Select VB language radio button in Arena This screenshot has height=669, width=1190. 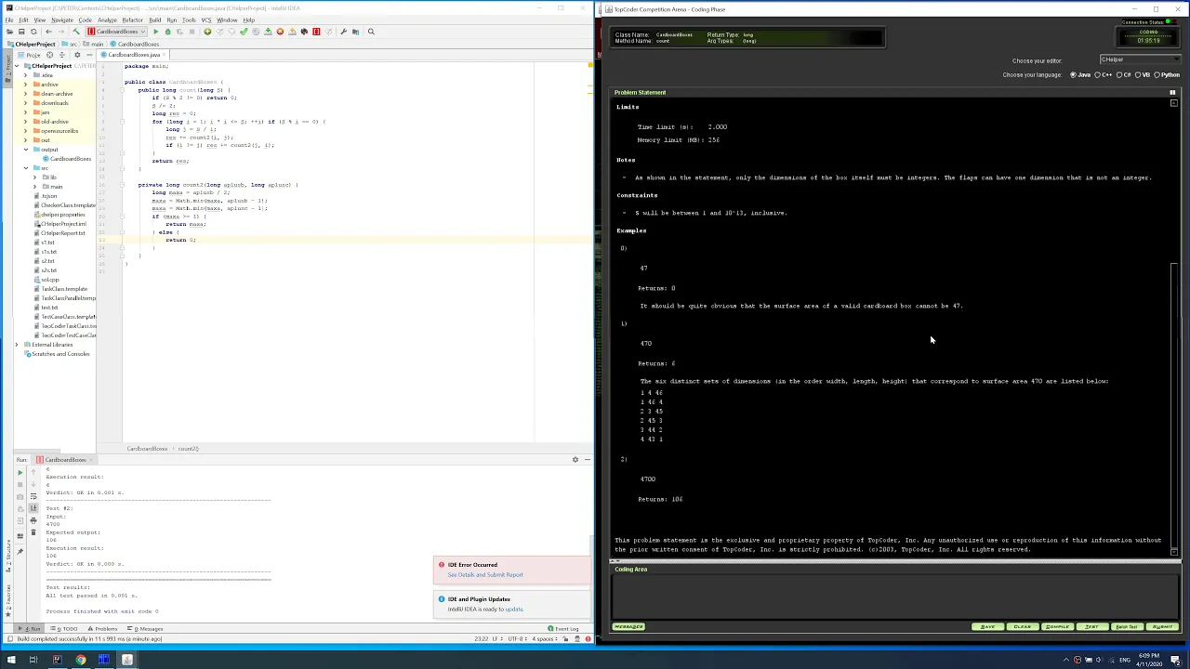tap(1137, 74)
